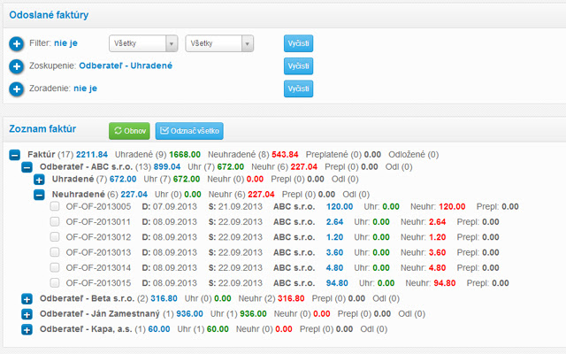The height and width of the screenshot is (354, 566).
Task: Collapse the Odberateľ - ABC s.r.o. group
Action: point(27,167)
